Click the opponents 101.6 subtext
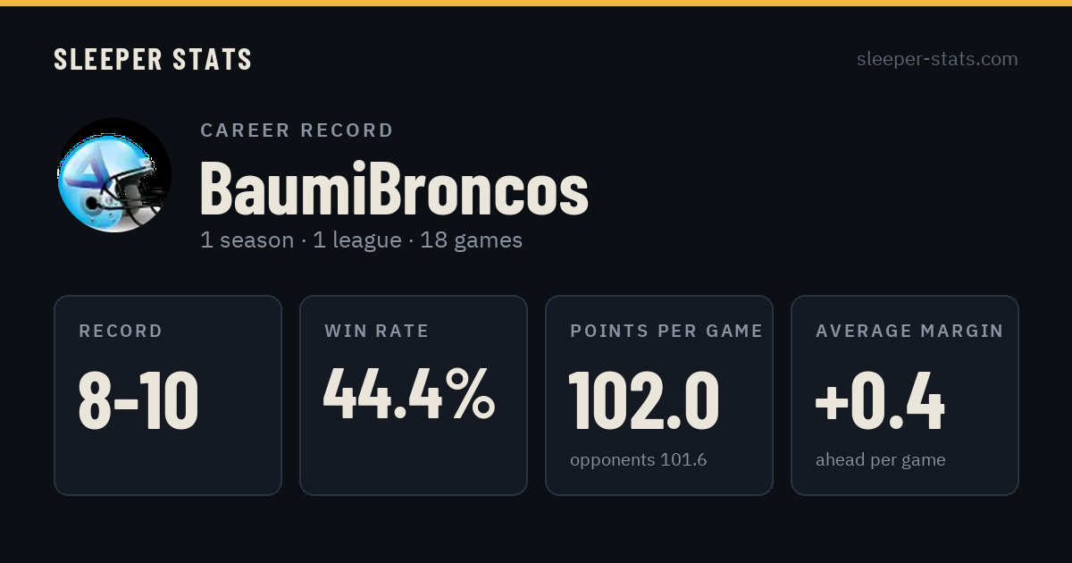Viewport: 1072px width, 563px height. point(639,460)
